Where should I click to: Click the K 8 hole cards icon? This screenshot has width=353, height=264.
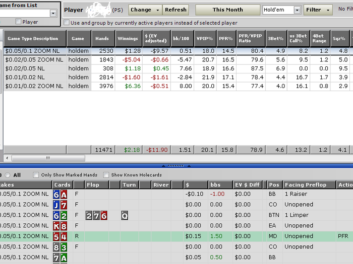click(60, 226)
